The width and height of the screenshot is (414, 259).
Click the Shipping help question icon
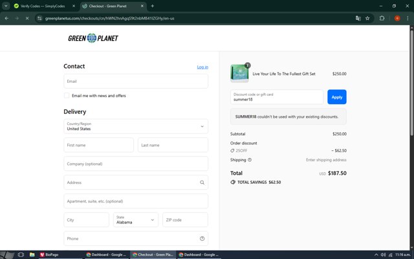250,160
